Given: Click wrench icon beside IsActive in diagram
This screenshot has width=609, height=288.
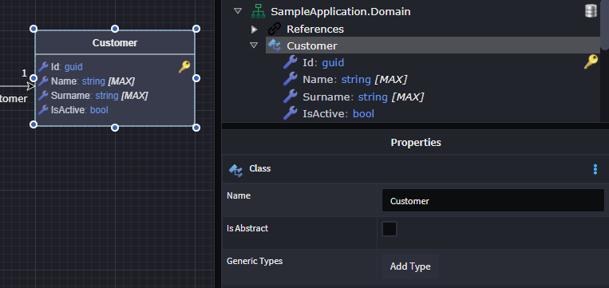Looking at the screenshot, I should [43, 110].
